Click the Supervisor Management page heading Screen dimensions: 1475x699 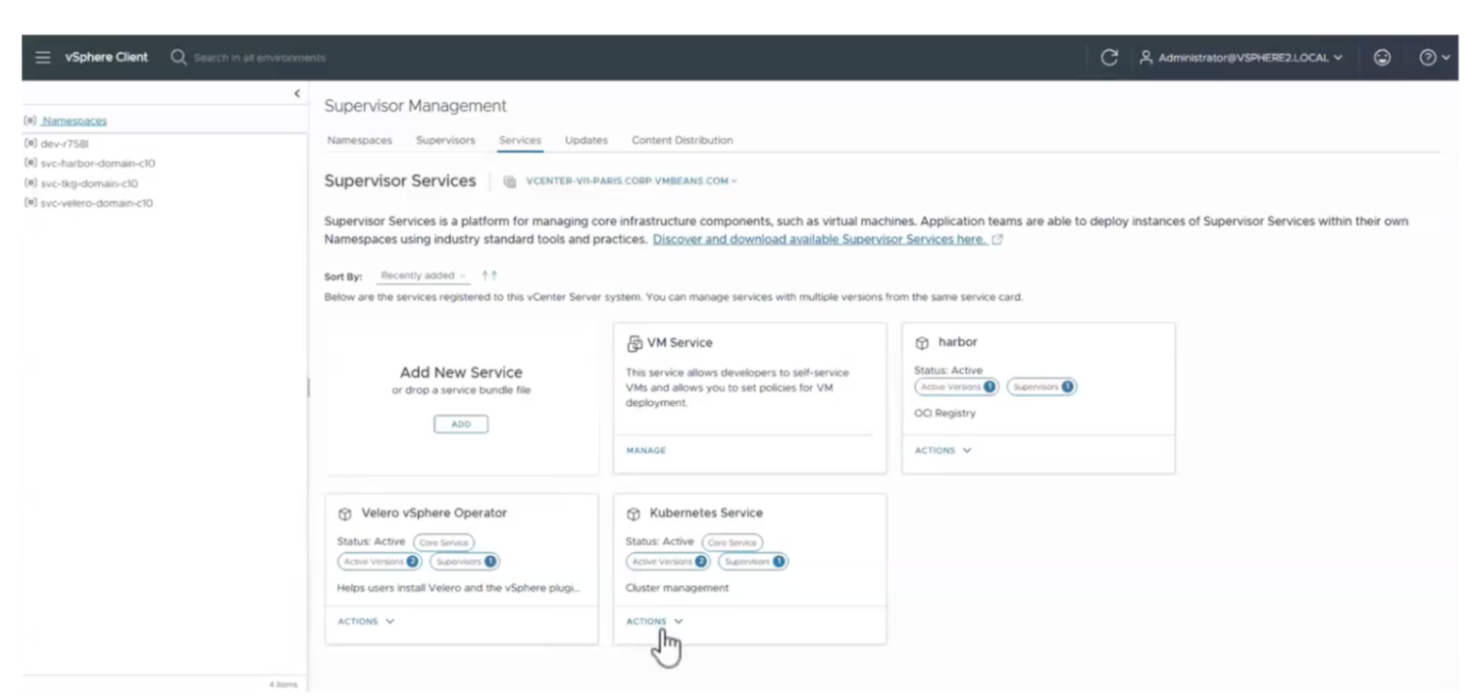[416, 106]
